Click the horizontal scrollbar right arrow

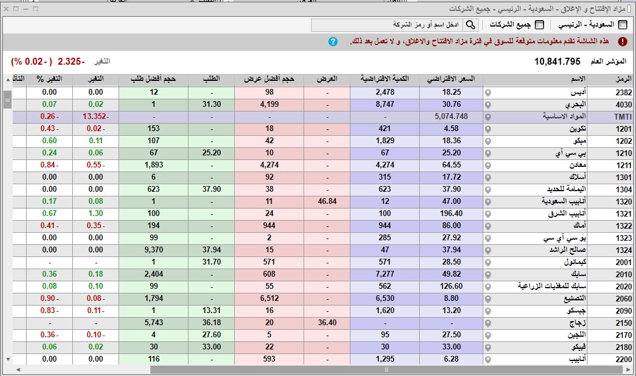pyautogui.click(x=629, y=370)
